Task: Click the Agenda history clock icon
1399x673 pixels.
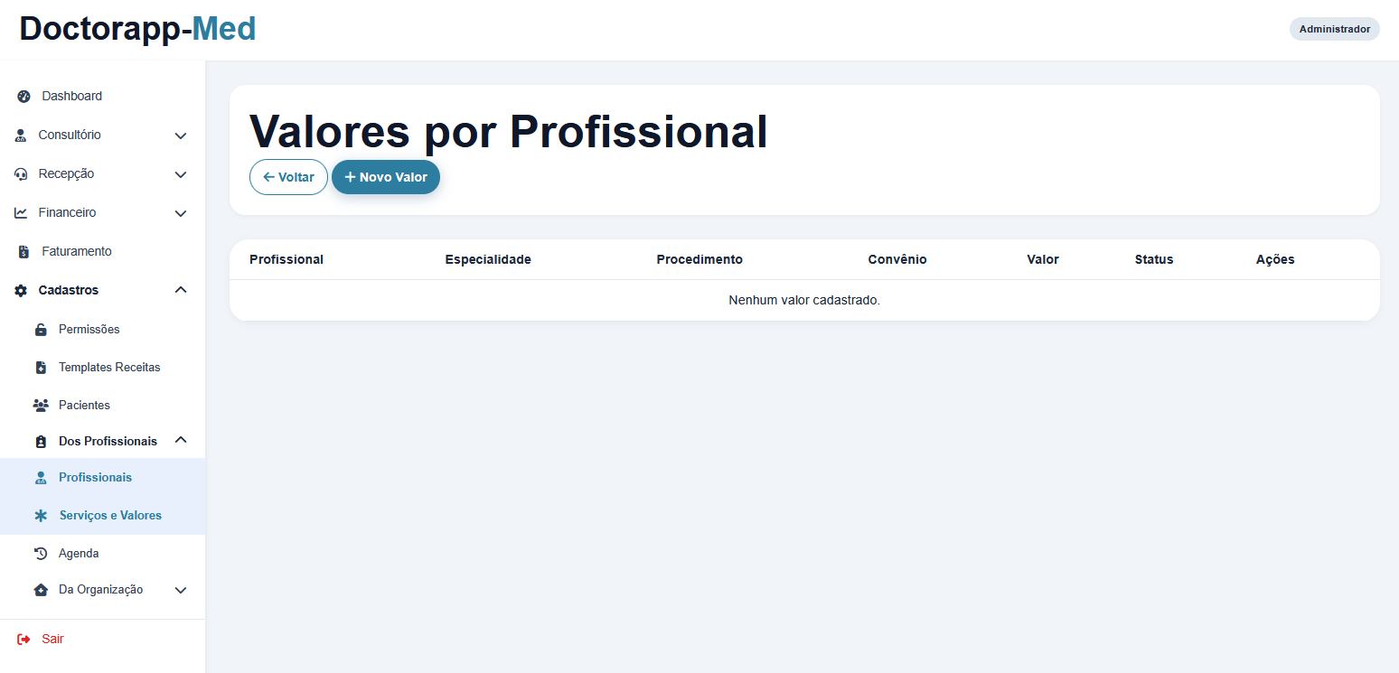Action: point(41,554)
